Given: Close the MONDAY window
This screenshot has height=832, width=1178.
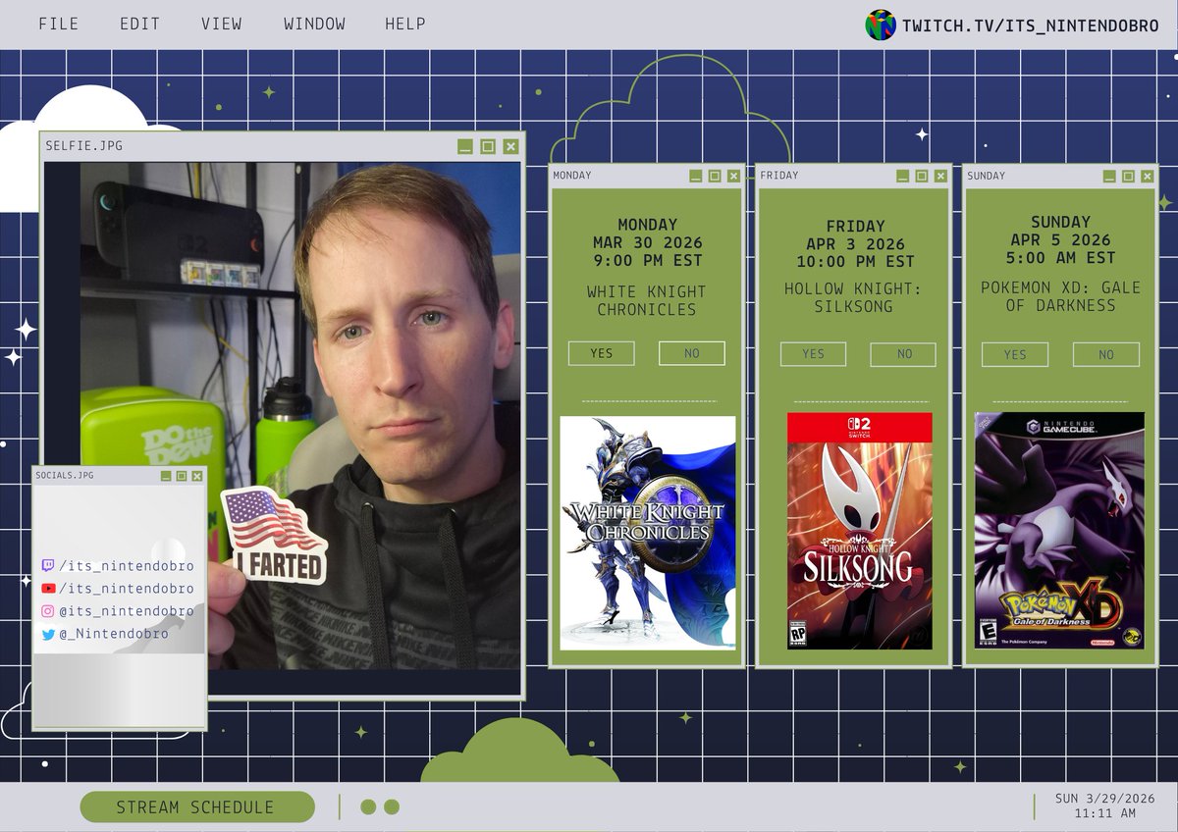Looking at the screenshot, I should tap(734, 176).
